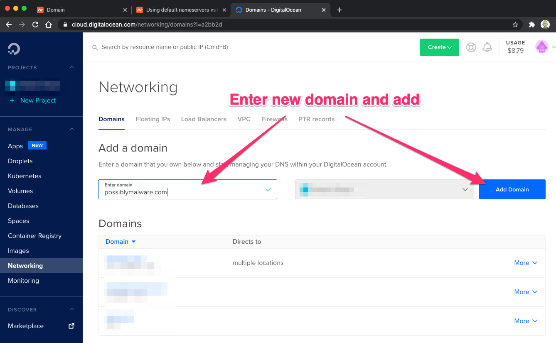Bookmark this page with star icon
Viewport: 556px width, 343px height.
[515, 24]
